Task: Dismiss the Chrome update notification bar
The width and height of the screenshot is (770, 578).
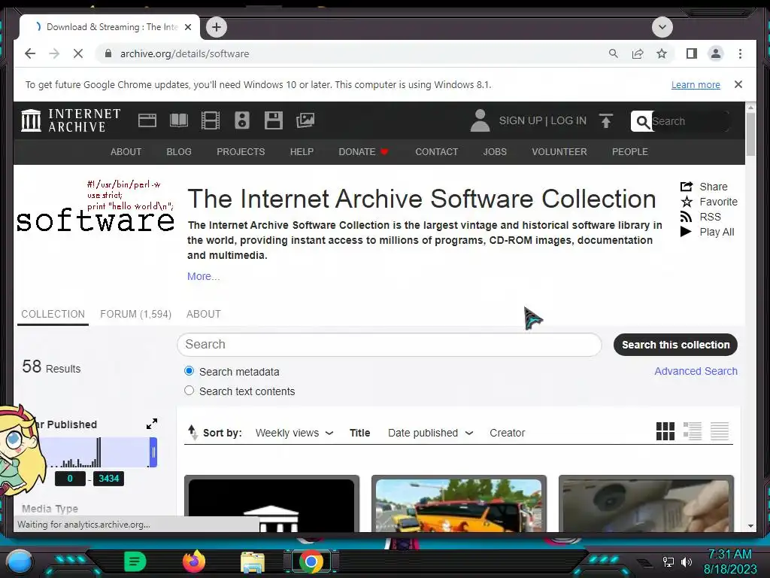Action: [x=738, y=84]
